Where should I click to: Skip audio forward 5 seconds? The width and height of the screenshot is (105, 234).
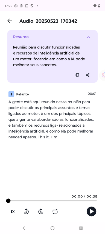click(41, 212)
